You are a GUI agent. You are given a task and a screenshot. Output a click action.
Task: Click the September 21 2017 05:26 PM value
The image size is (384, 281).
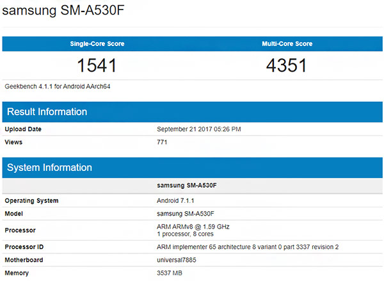click(x=199, y=129)
